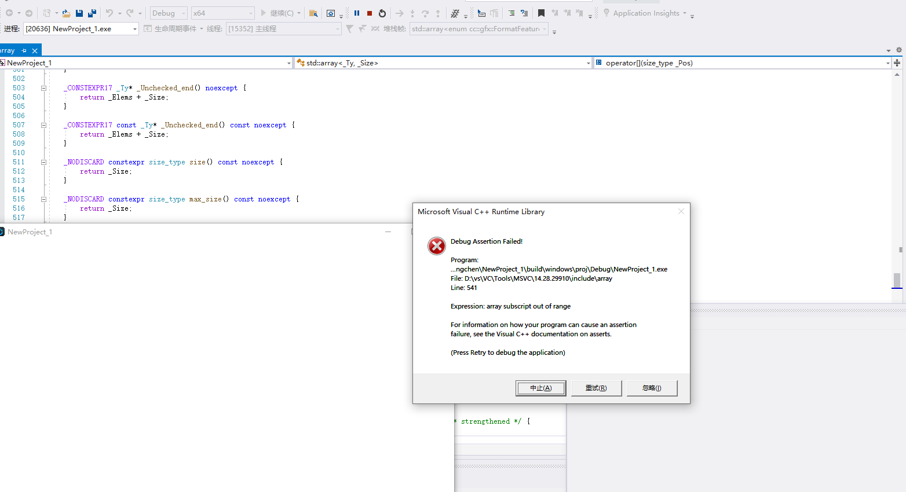The image size is (906, 492).
Task: Toggle the bookmark icon in the toolbar
Action: coord(541,13)
